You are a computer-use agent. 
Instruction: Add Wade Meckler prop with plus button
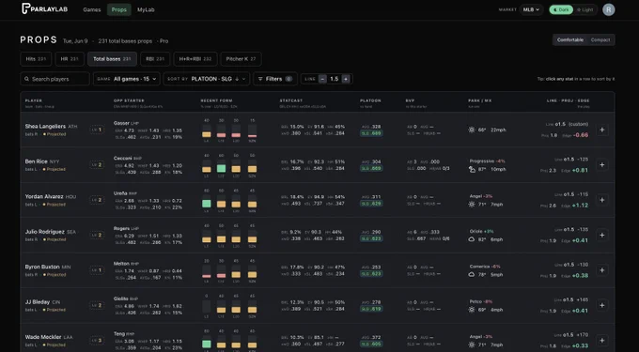point(602,340)
